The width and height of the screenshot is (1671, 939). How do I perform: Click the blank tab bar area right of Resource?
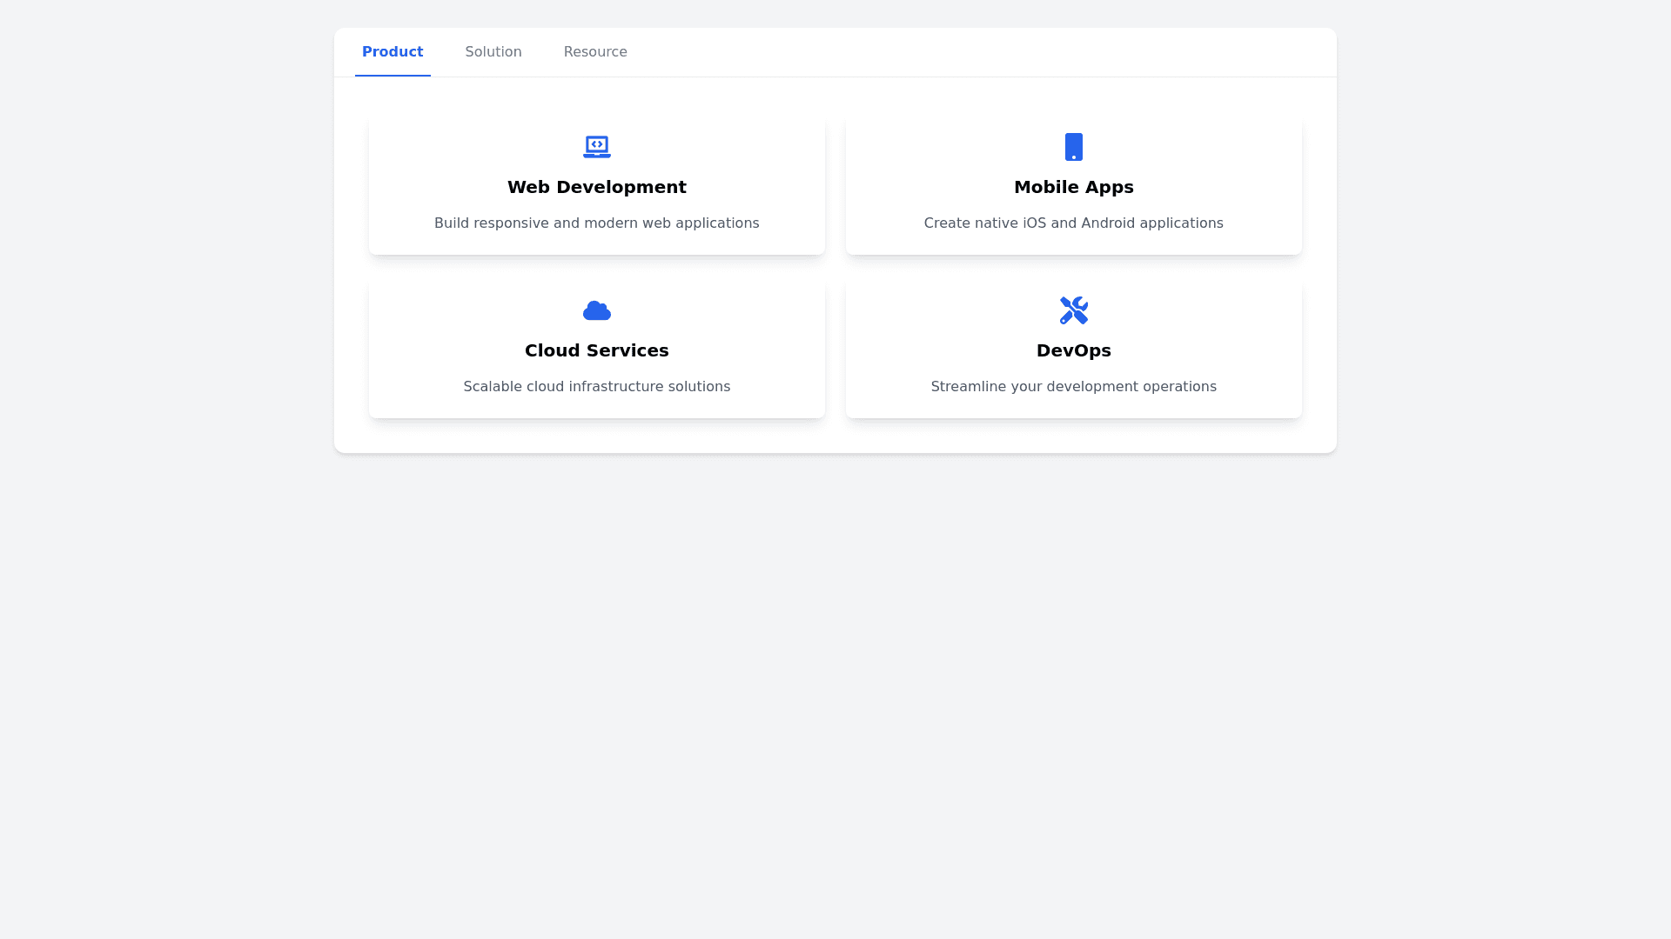[957, 52]
